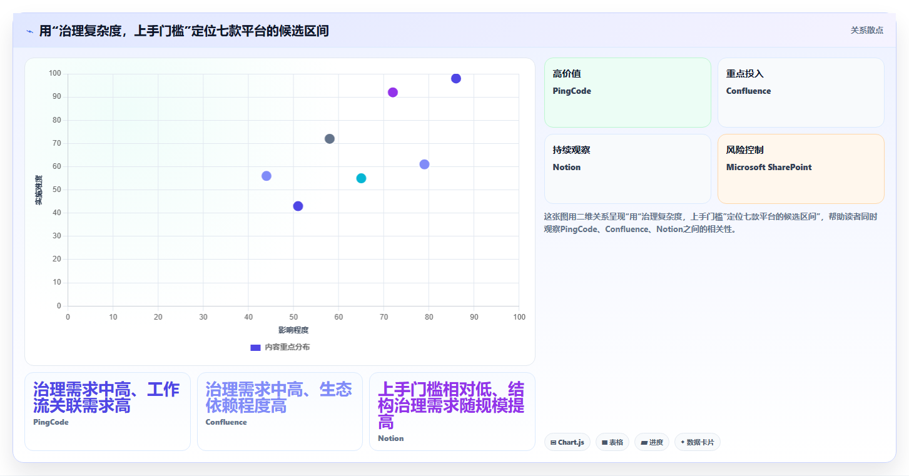Select the 风险控制 Microsoft SharePoint card

(x=801, y=169)
